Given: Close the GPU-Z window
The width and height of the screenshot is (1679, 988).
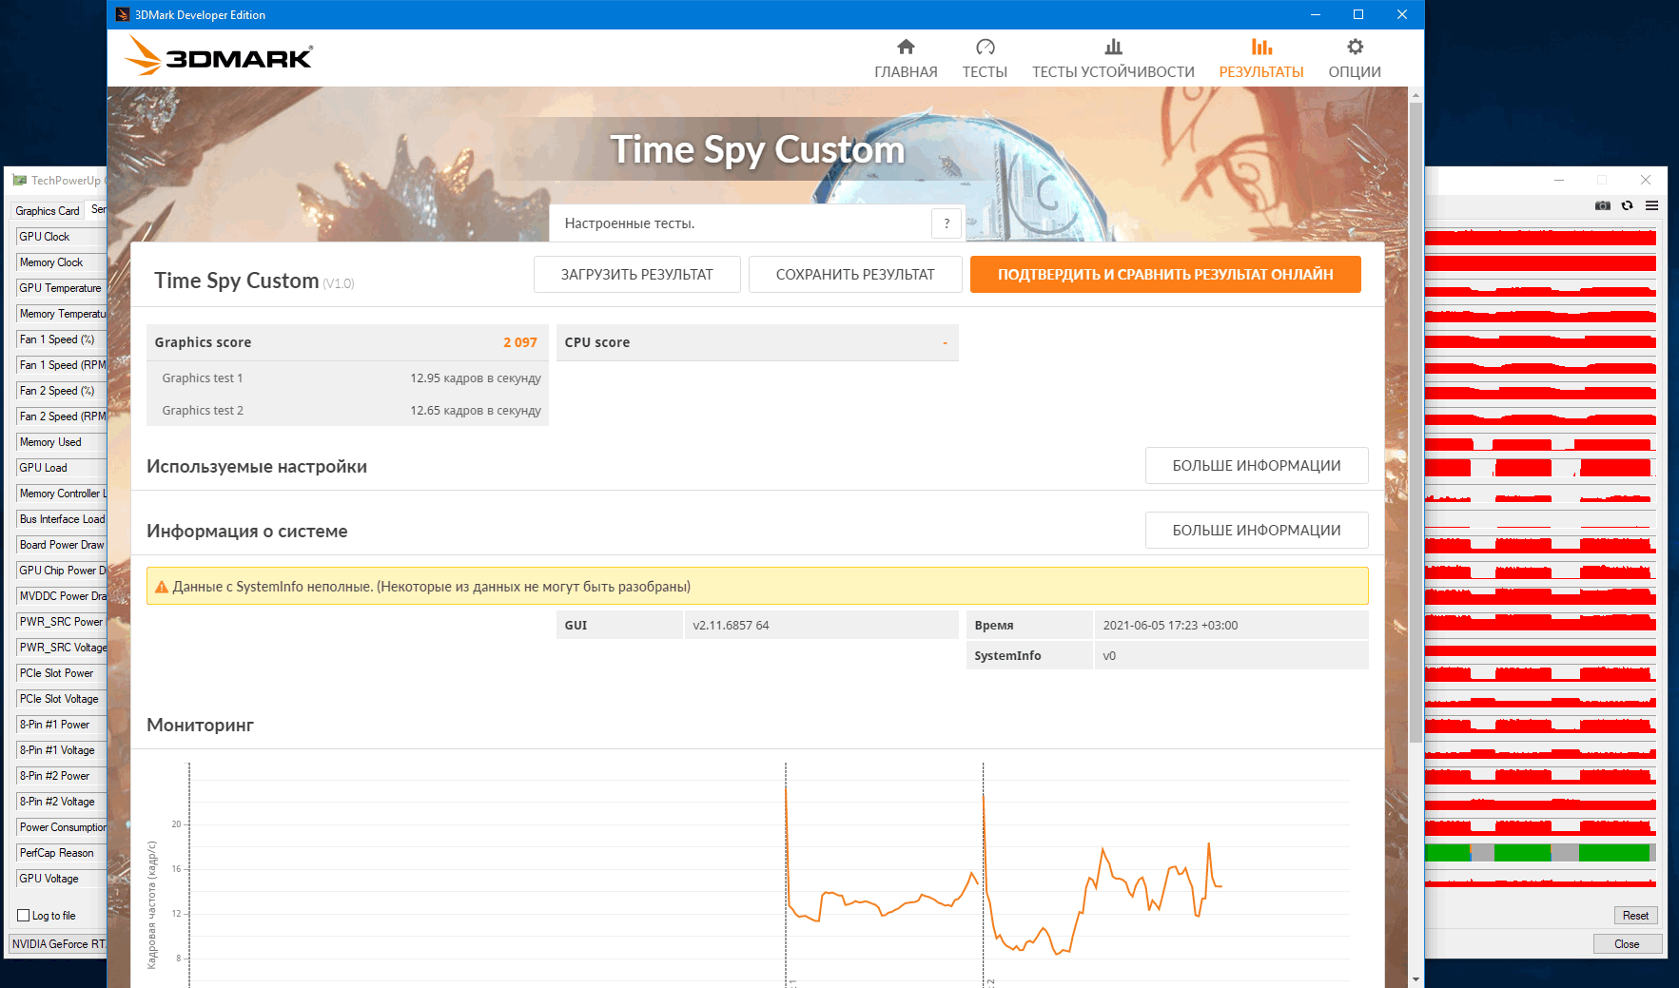Looking at the screenshot, I should (1646, 180).
